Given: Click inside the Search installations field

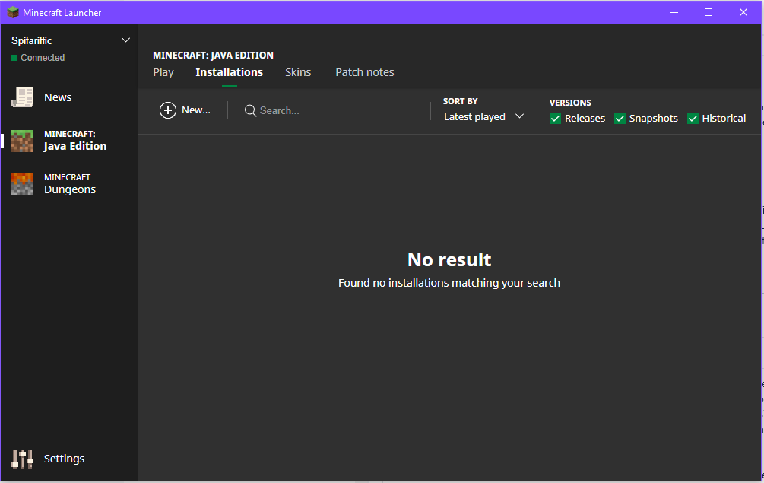Looking at the screenshot, I should (331, 110).
